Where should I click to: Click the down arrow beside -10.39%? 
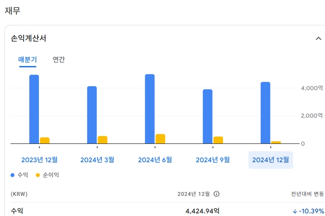pyautogui.click(x=295, y=211)
